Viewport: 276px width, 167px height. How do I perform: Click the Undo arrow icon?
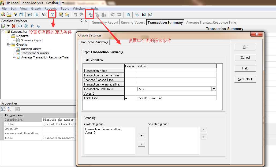click(x=75, y=14)
